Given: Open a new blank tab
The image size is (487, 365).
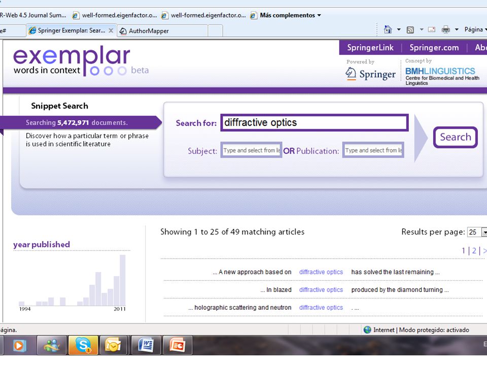Looking at the screenshot, I should click(x=215, y=31).
